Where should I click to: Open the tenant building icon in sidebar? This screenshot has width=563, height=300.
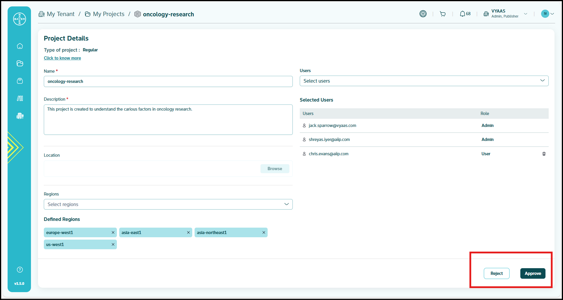pos(20,116)
